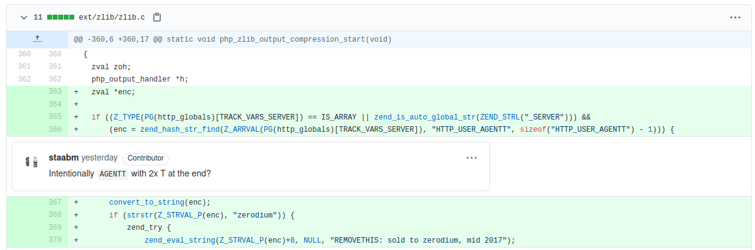Click the strstr 'zerodium' code line
Viewport: 755px width, 250px height.
(202, 215)
